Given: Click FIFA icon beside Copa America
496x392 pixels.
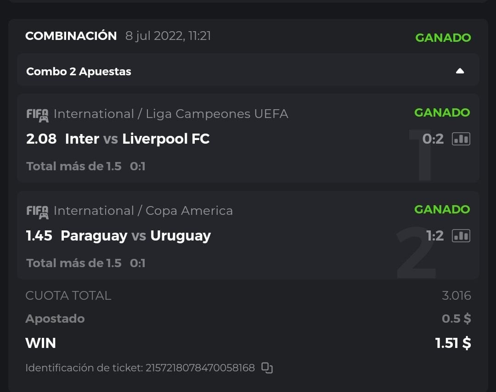Looking at the screenshot, I should point(37,212).
